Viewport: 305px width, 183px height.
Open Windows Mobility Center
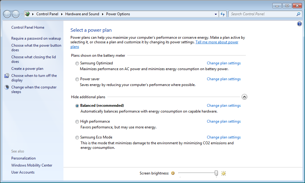(x=32, y=165)
